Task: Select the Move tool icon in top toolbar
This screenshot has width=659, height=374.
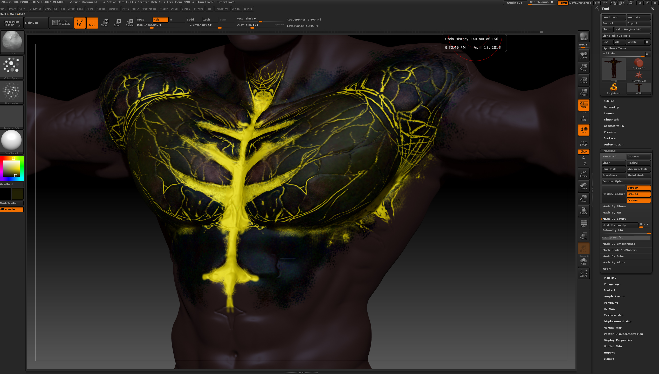Action: 104,23
